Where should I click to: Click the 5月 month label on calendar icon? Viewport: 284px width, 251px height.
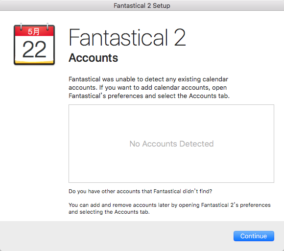[x=33, y=31]
